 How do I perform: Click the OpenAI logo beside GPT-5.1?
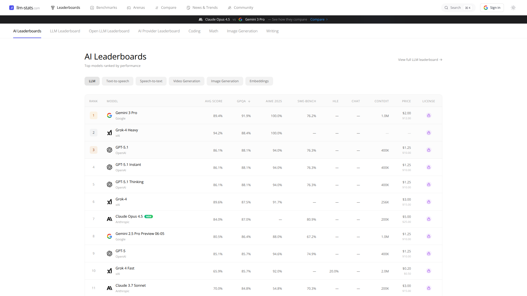click(110, 150)
